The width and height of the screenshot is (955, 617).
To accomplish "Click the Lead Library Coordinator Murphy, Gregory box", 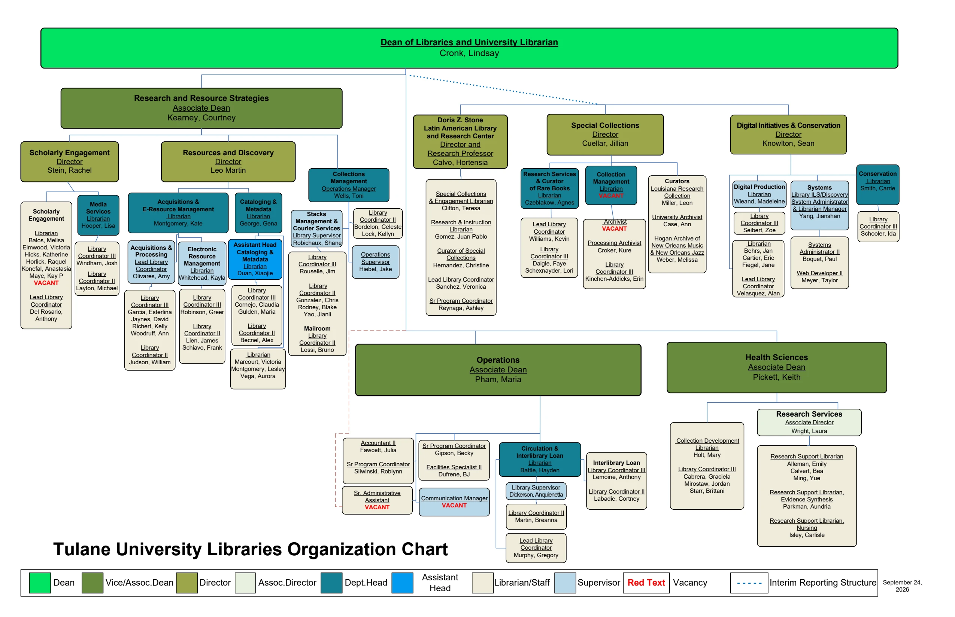I will pyautogui.click(x=536, y=548).
